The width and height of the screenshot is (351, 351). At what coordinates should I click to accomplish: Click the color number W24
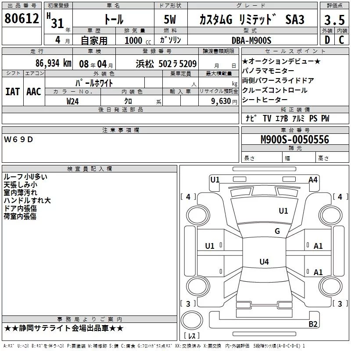tap(72, 101)
